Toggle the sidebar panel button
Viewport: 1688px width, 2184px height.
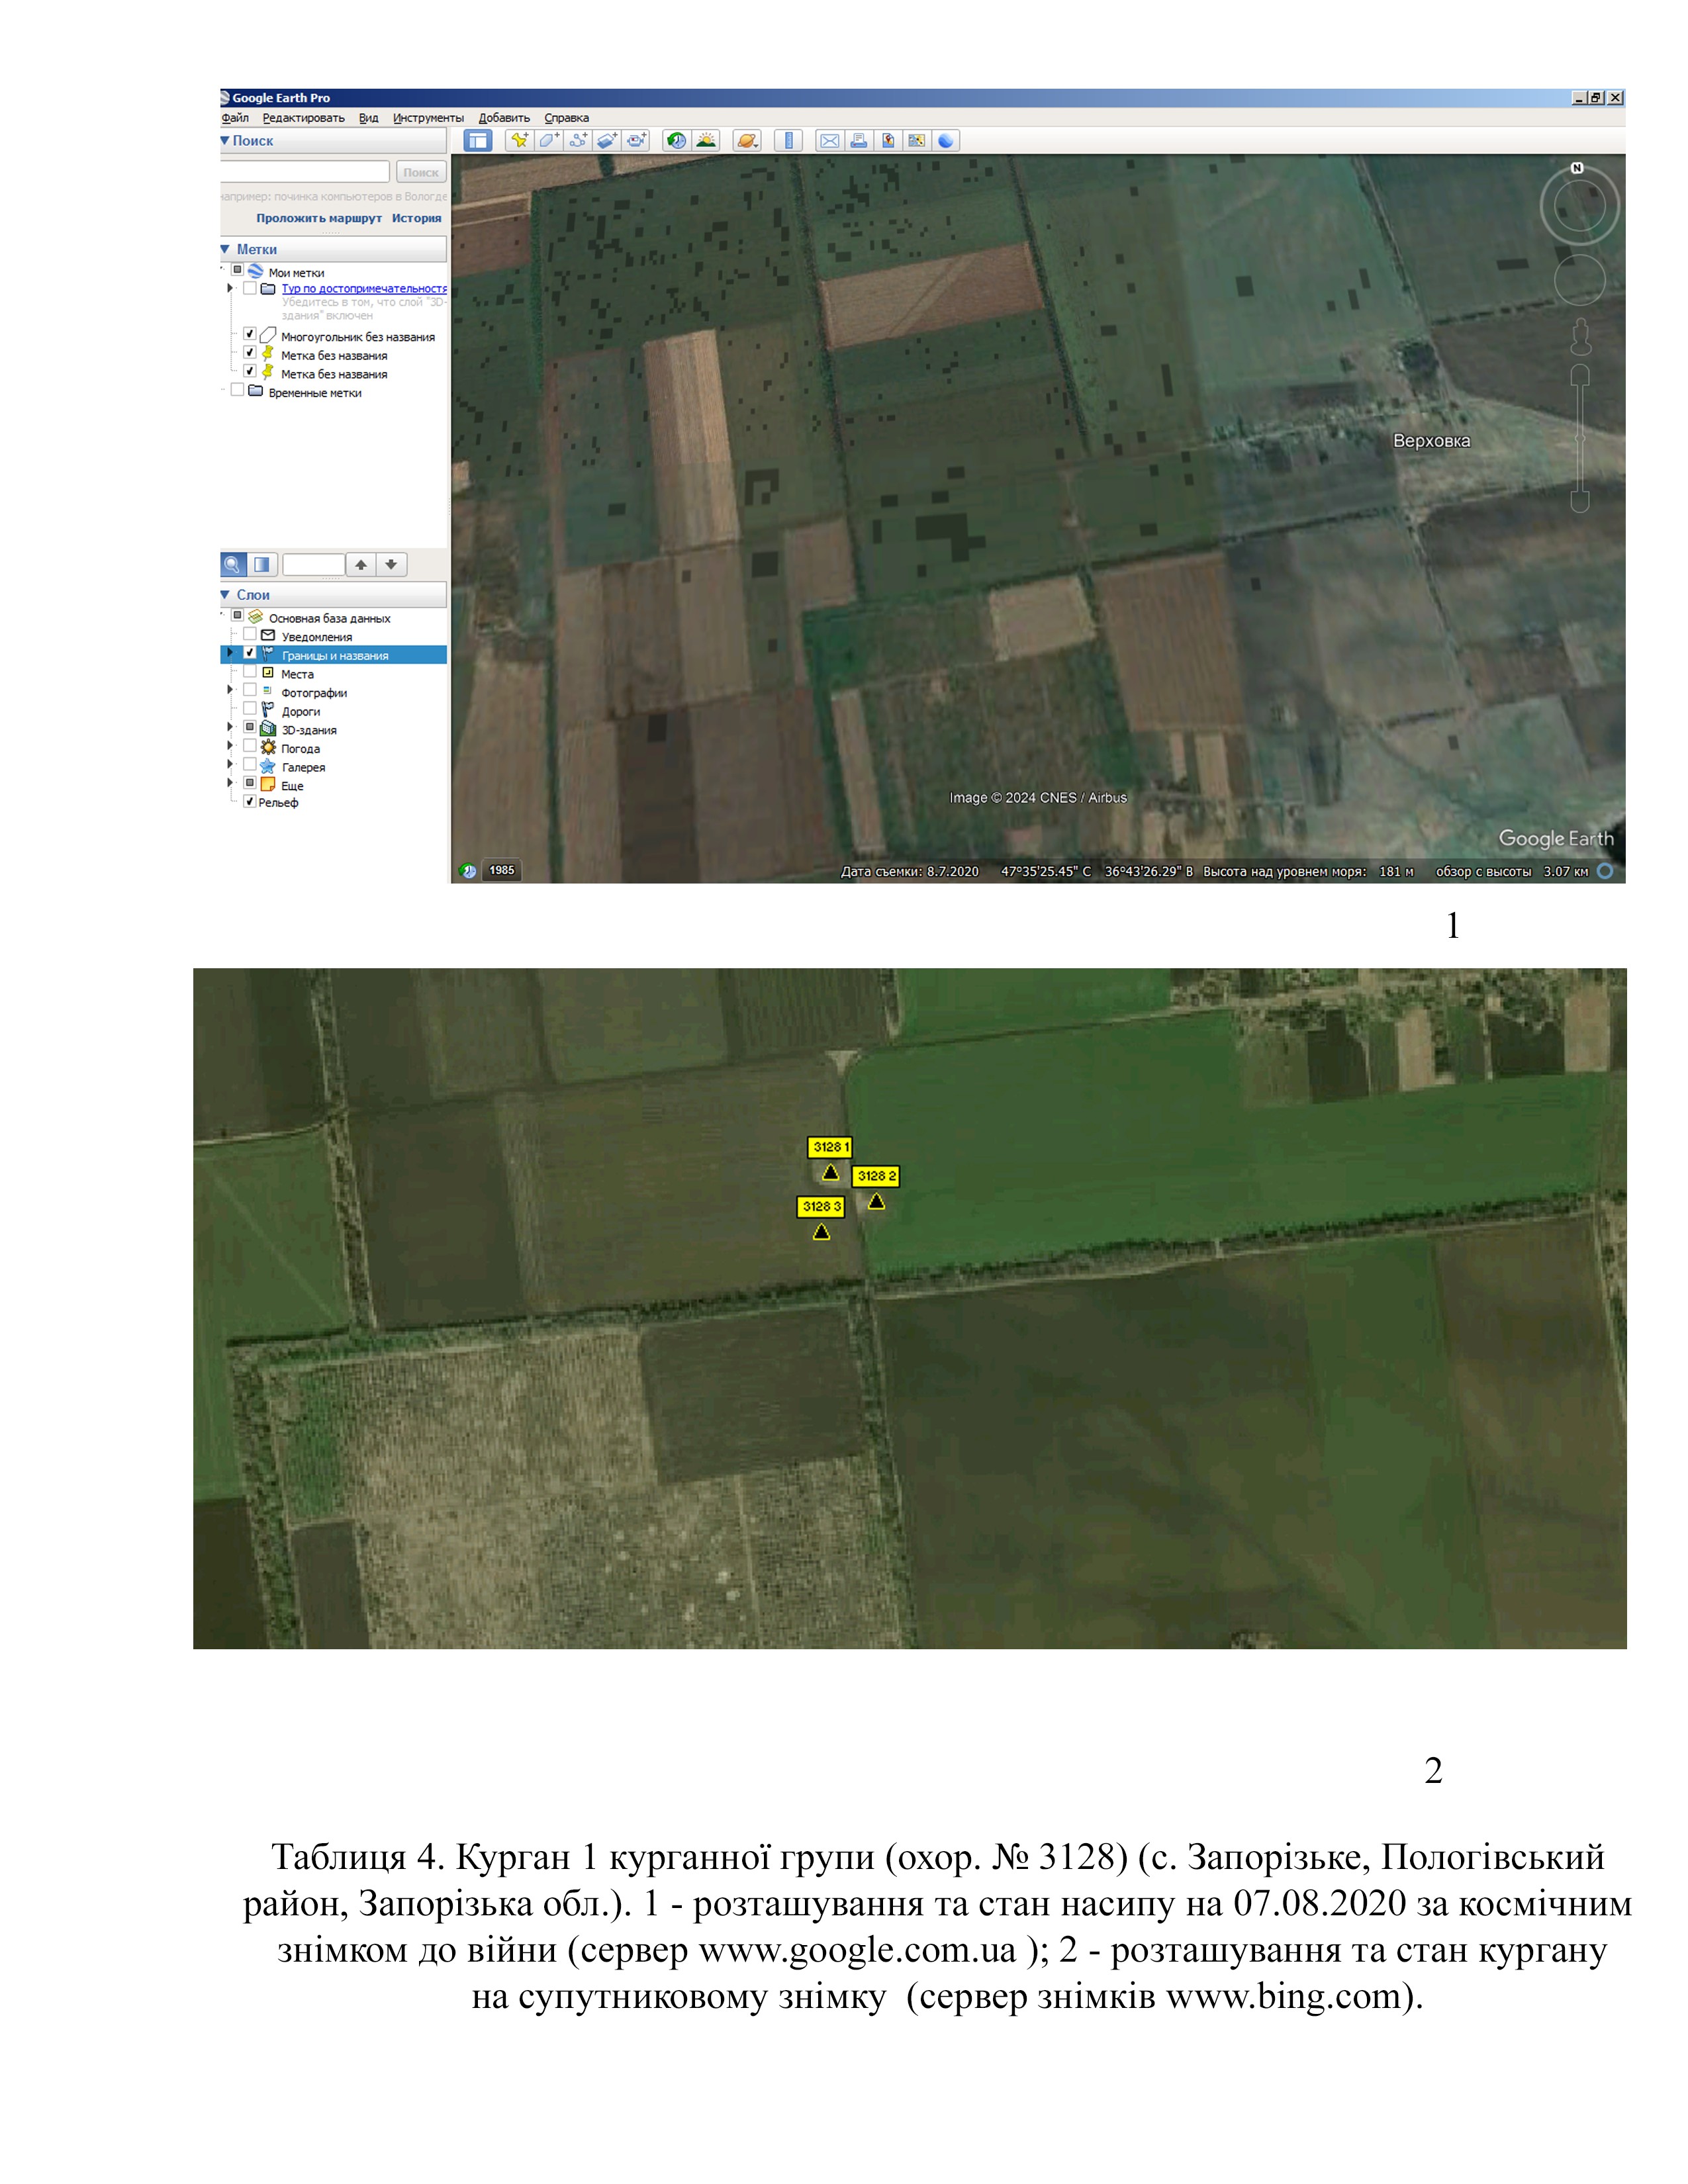478,141
